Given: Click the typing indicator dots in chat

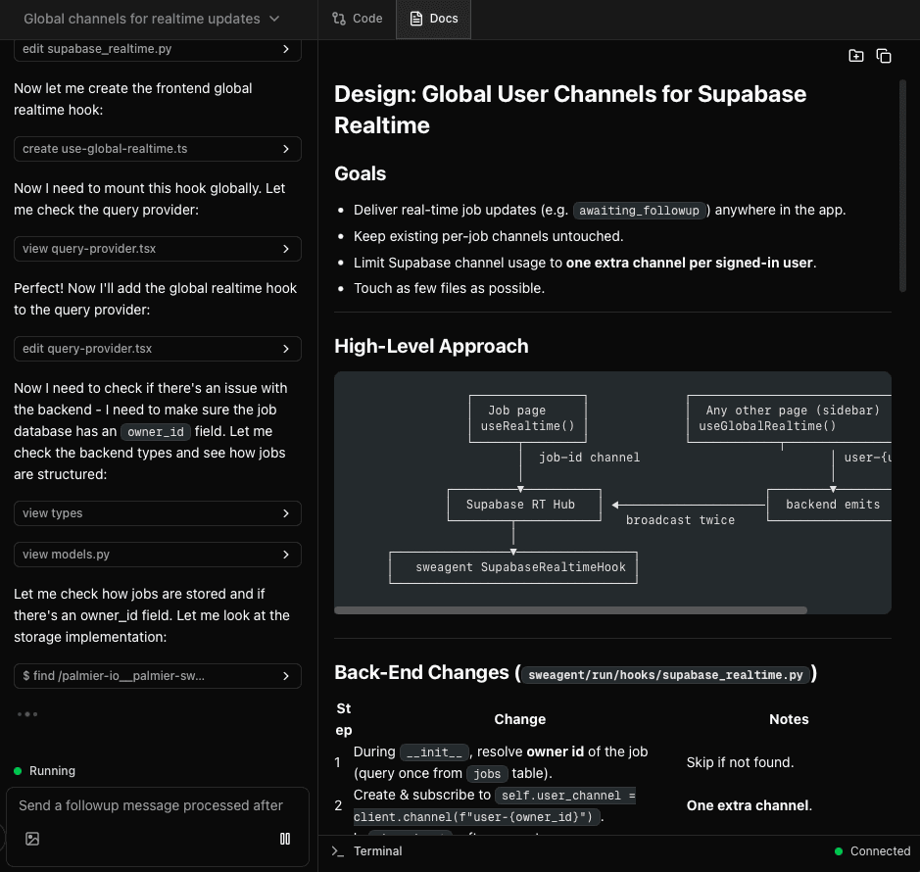Looking at the screenshot, I should coord(27,714).
